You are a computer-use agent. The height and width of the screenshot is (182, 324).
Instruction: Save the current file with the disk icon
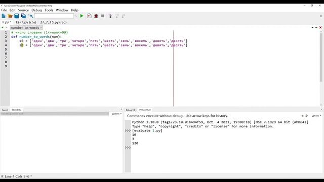click(x=17, y=16)
